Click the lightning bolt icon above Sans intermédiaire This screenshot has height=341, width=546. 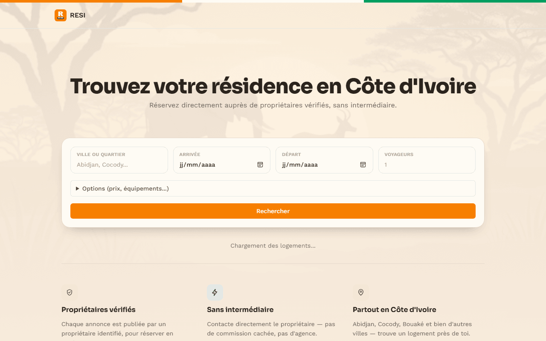coord(215,292)
